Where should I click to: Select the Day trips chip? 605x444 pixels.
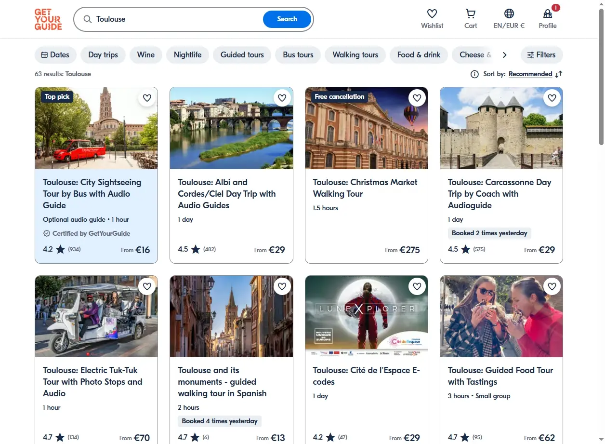[x=103, y=55]
